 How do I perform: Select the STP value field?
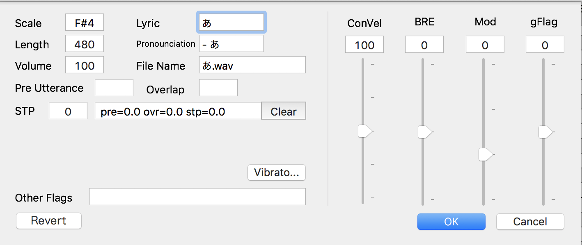click(68, 111)
